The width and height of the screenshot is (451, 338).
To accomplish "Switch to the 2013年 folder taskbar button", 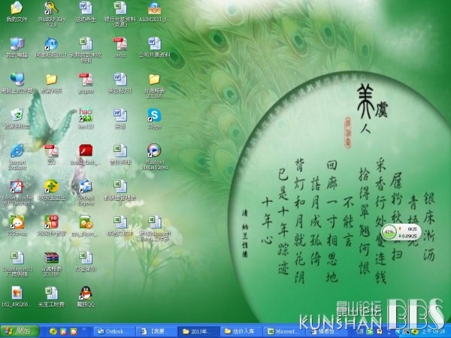I will point(198,331).
